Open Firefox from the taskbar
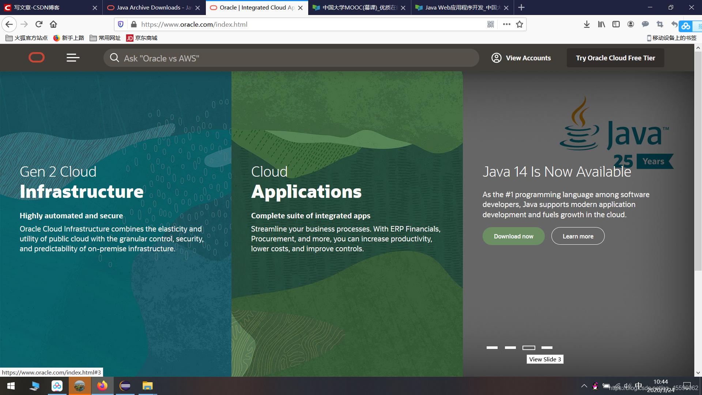 tap(102, 386)
